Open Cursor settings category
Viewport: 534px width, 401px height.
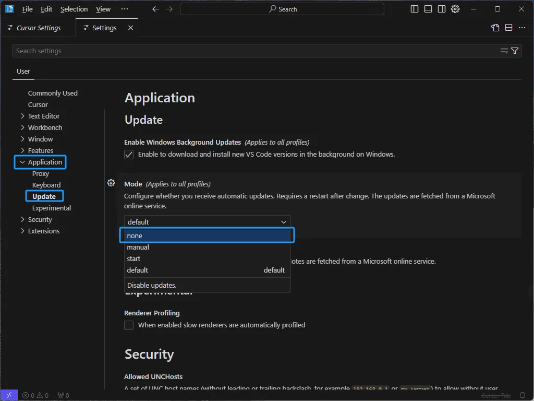[38, 104]
